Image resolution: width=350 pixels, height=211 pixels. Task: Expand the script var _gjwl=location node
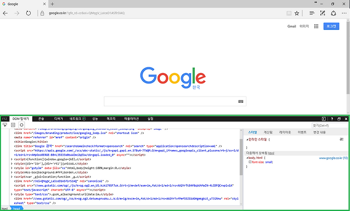tap(12, 177)
